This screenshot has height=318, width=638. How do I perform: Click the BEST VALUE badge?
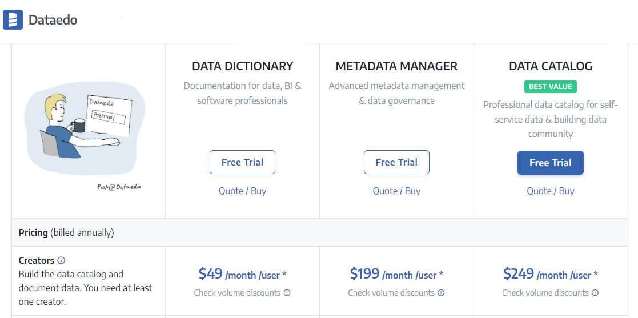point(551,87)
